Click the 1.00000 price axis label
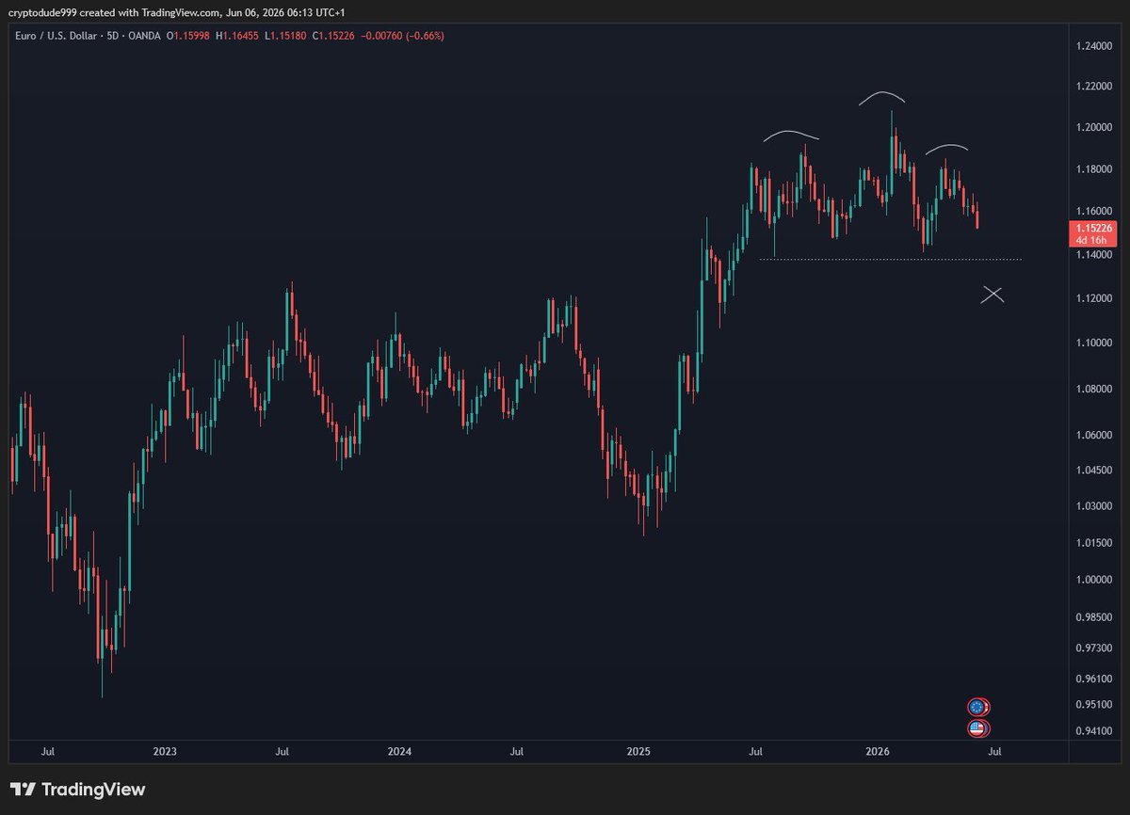Screen dimensions: 1130x815 [x=1094, y=580]
